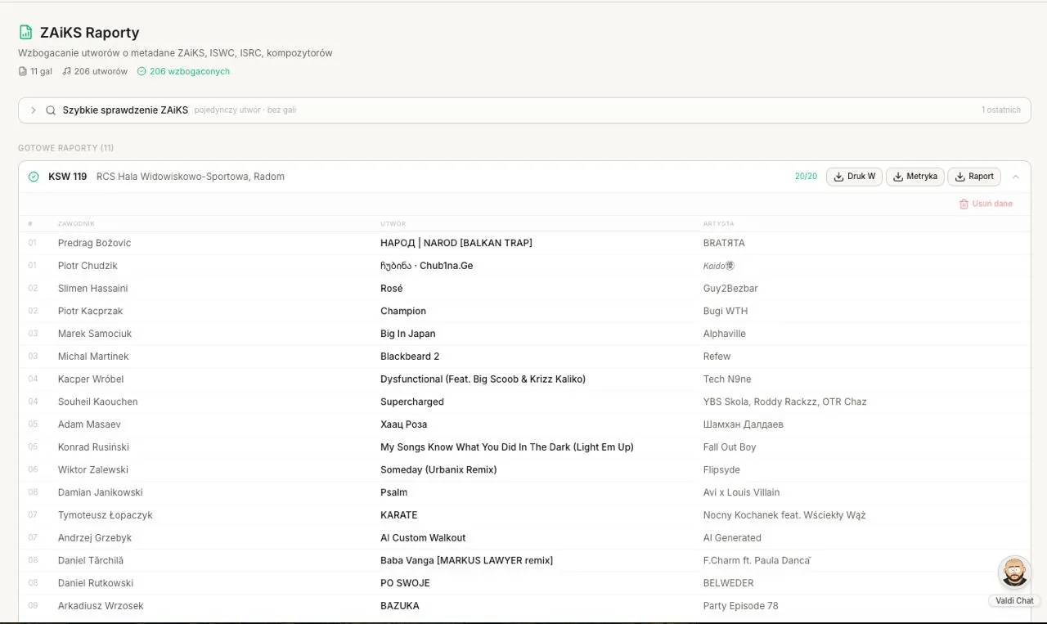This screenshot has width=1047, height=624.
Task: Click track Big In Japan
Action: tap(408, 334)
